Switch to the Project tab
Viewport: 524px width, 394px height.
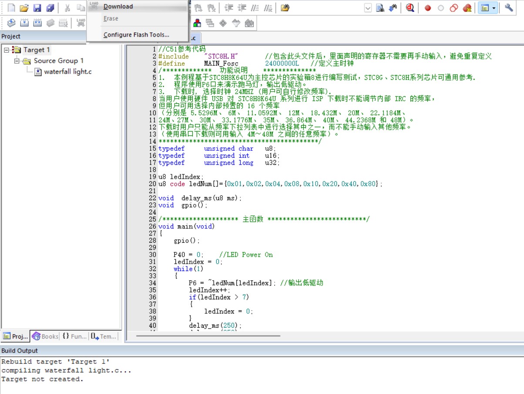tap(16, 336)
